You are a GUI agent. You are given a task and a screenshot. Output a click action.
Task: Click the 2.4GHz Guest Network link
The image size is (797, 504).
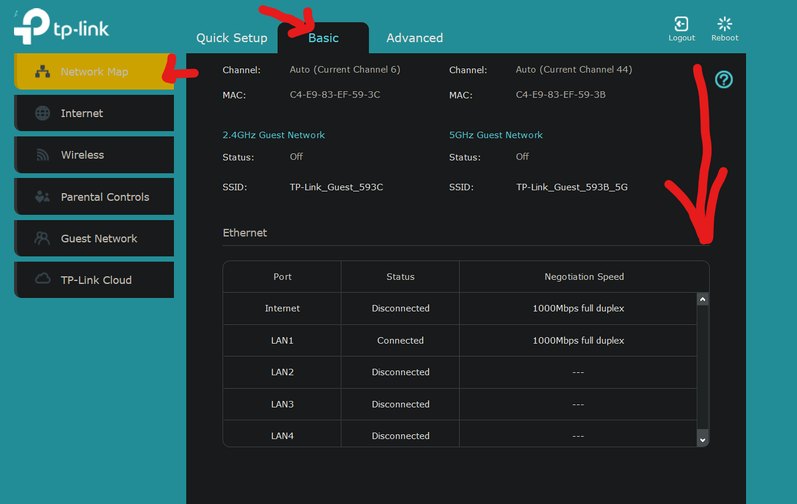(x=273, y=135)
